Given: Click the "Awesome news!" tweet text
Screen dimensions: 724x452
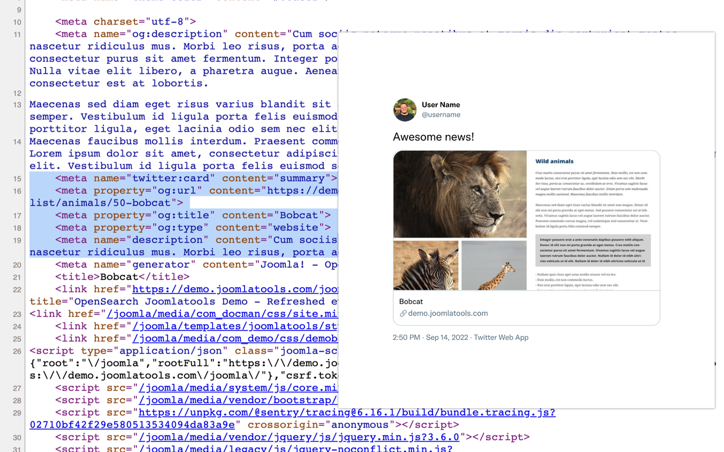Looking at the screenshot, I should [x=433, y=137].
